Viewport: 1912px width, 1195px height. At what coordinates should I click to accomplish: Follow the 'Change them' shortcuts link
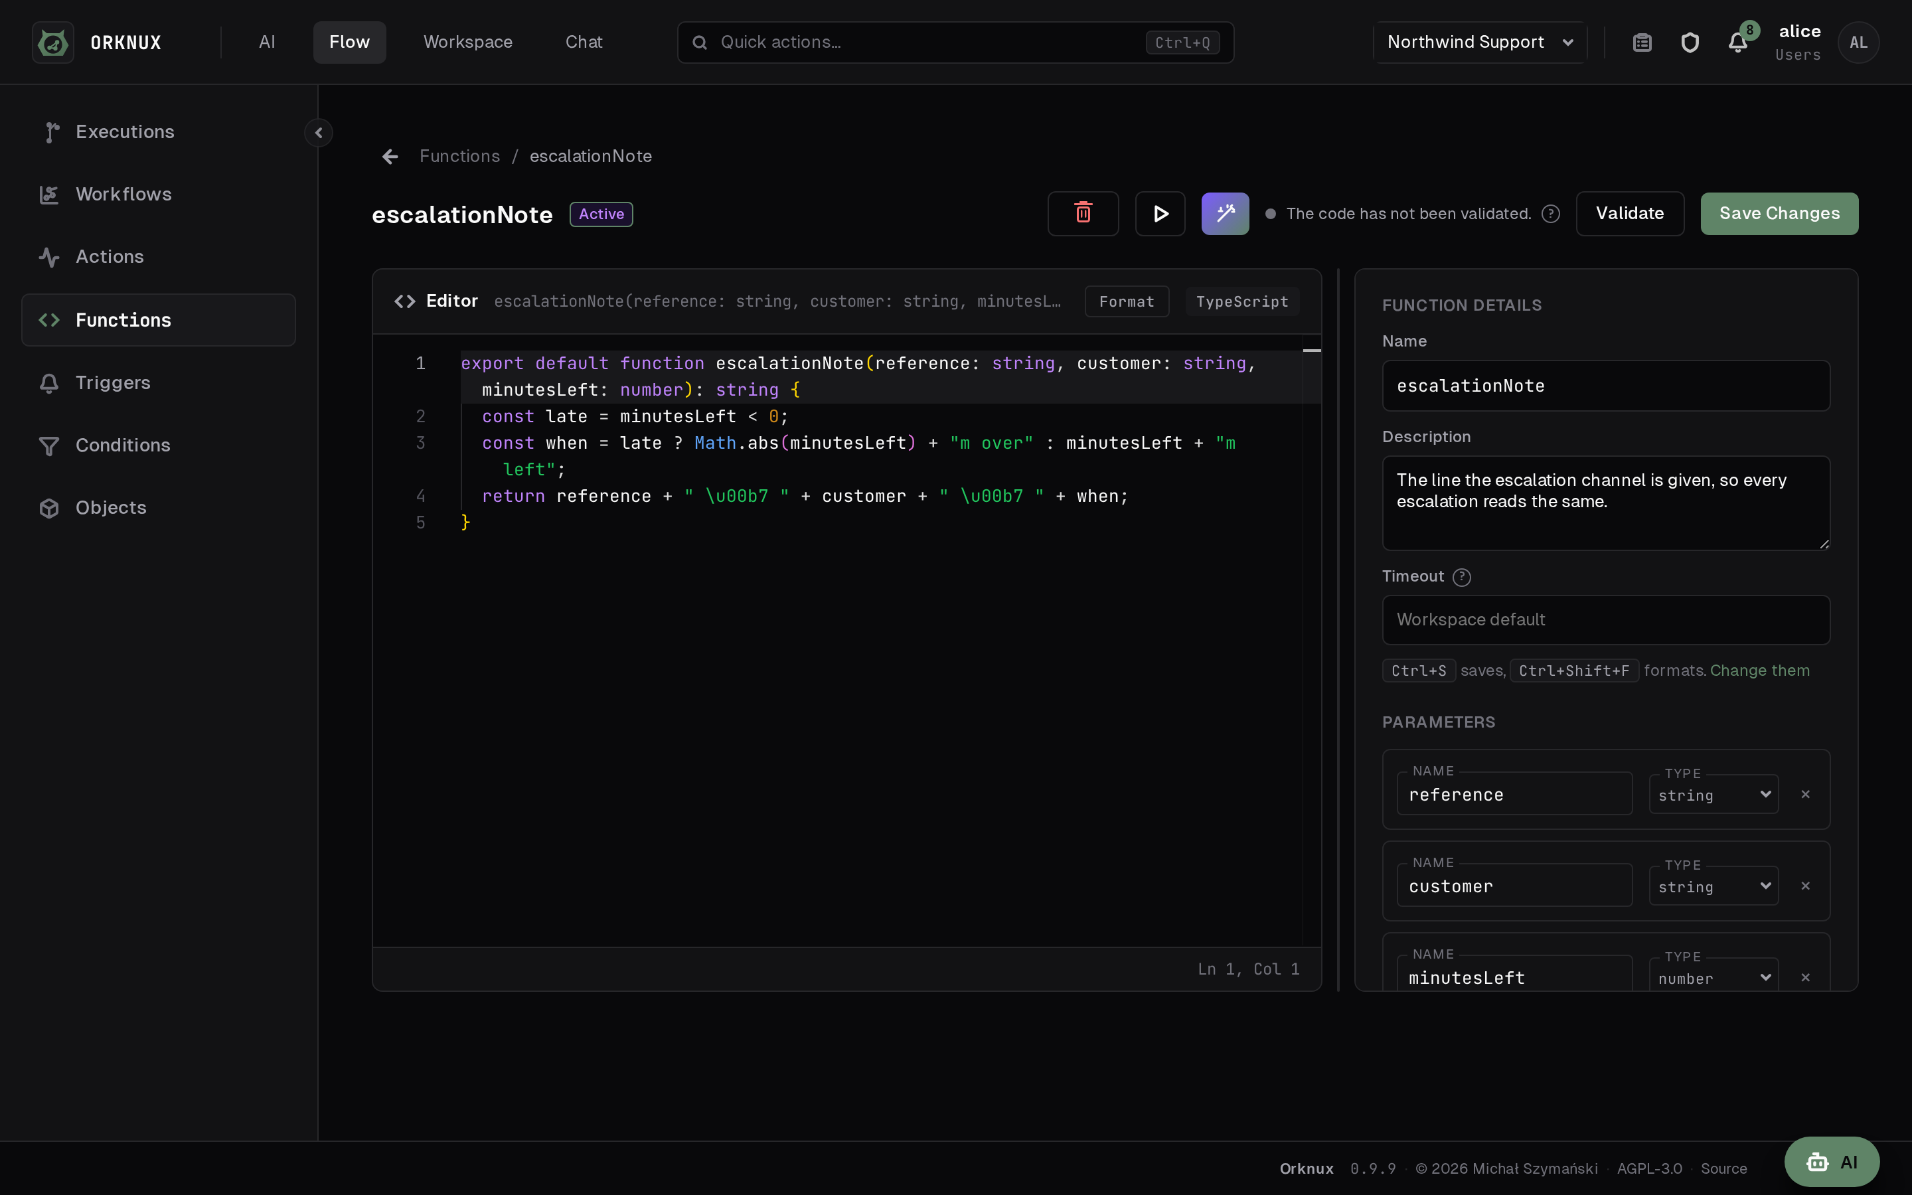(x=1759, y=671)
